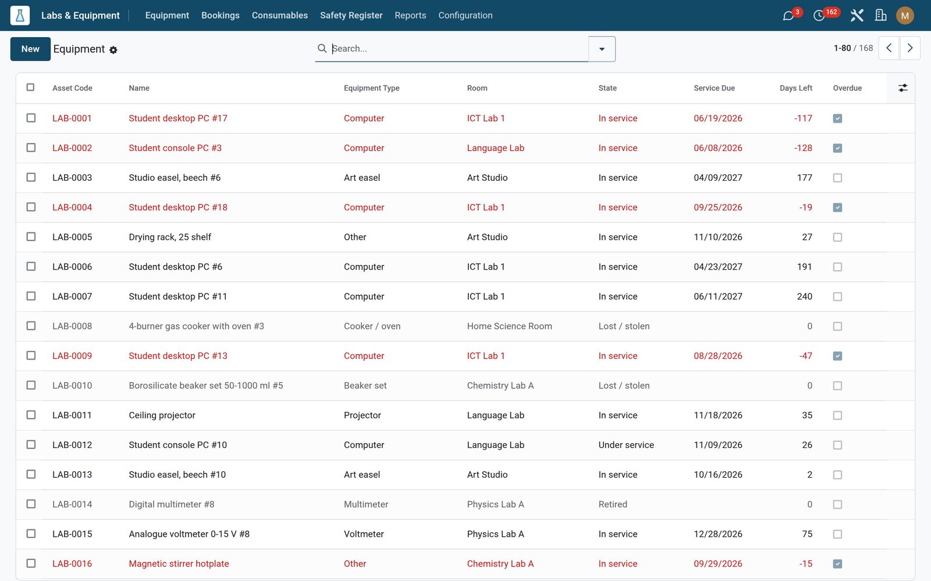This screenshot has width=931, height=581.
Task: Select the row checkbox for LAB-0005
Action: (x=31, y=236)
